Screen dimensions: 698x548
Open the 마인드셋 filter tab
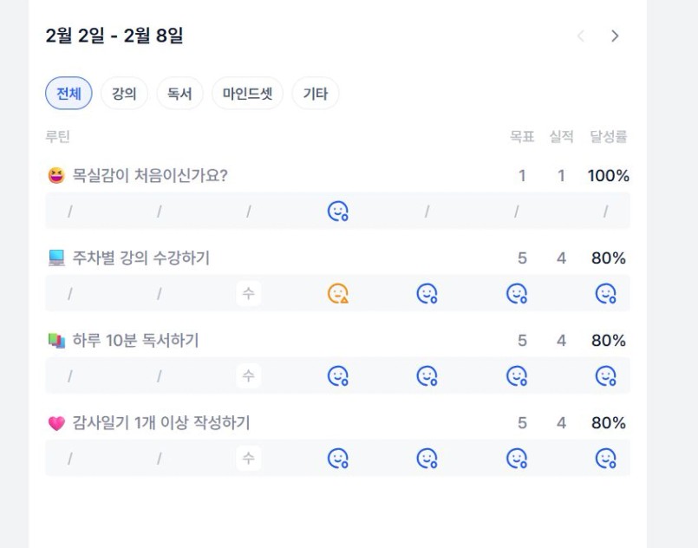pyautogui.click(x=247, y=94)
